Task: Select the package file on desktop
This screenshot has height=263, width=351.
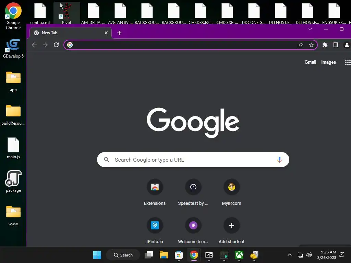Action: pyautogui.click(x=13, y=181)
